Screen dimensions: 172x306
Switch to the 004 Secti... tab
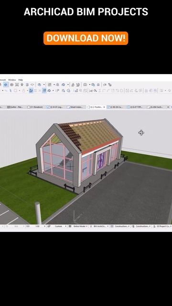[155, 107]
